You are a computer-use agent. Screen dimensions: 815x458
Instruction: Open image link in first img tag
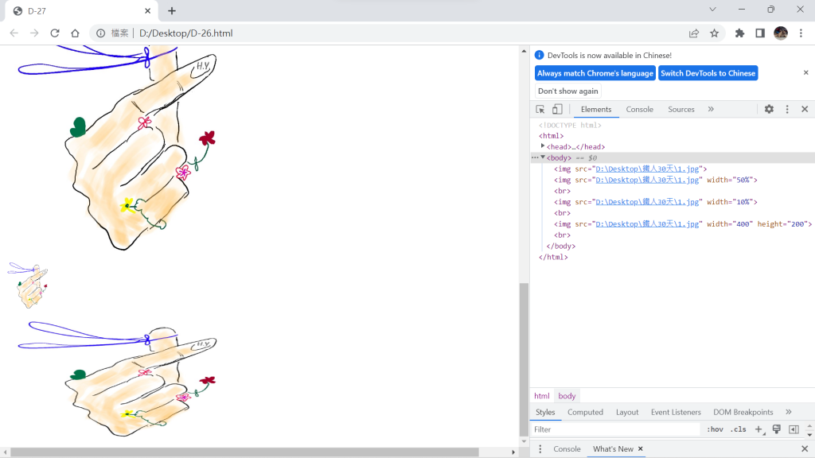[647, 169]
